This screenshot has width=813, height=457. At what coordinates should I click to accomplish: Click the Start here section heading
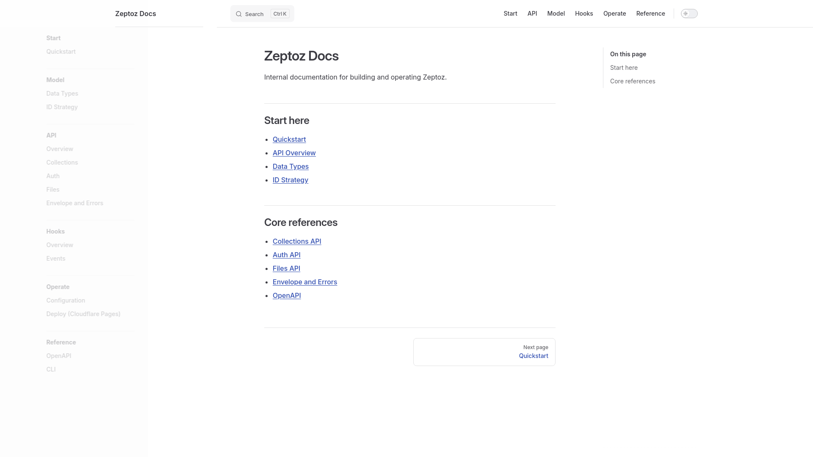[x=287, y=121]
